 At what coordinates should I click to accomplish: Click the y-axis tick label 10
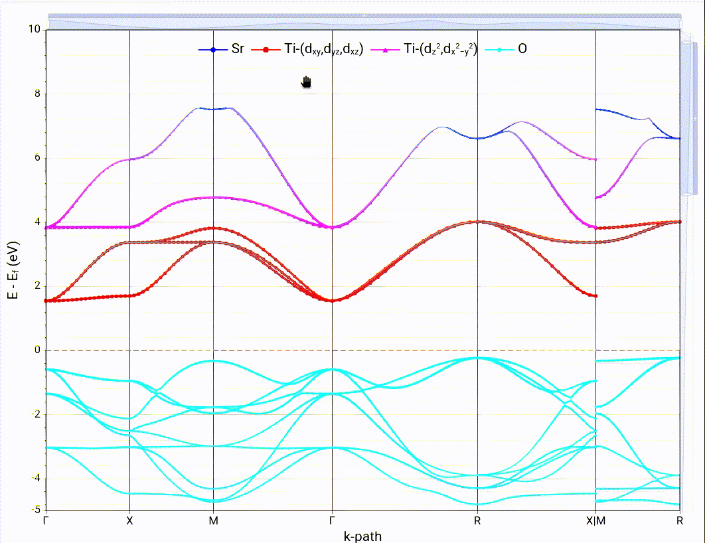point(35,29)
